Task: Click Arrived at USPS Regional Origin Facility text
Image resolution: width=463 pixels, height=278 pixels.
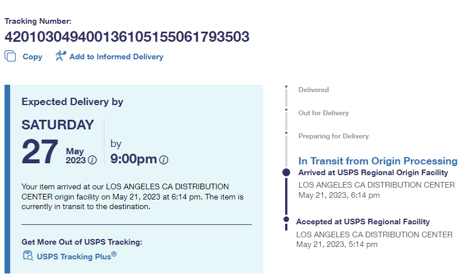Action: pyautogui.click(x=373, y=173)
